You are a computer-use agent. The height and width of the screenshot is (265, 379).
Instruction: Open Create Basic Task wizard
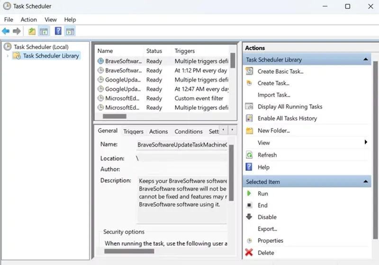(x=280, y=71)
